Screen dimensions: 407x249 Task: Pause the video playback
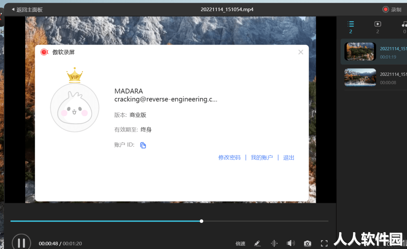coord(22,243)
